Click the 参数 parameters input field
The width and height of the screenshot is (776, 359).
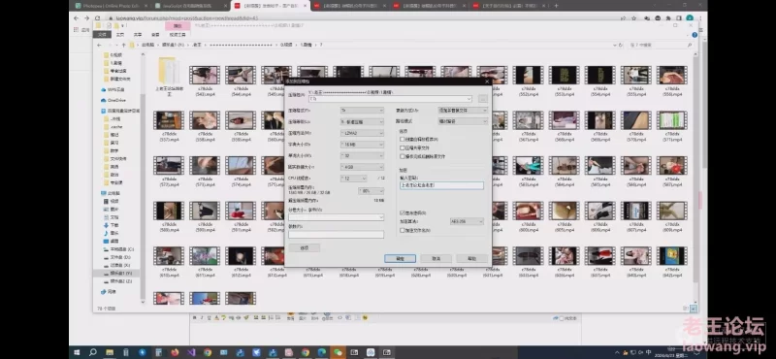(x=336, y=234)
